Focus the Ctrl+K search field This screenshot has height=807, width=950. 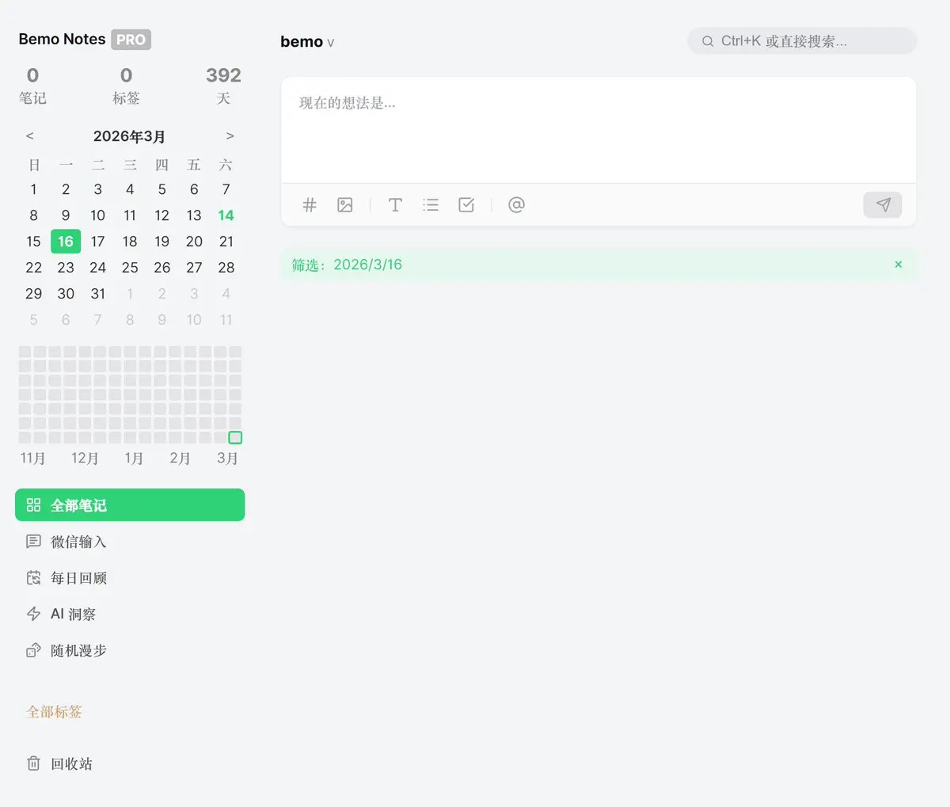tap(802, 41)
